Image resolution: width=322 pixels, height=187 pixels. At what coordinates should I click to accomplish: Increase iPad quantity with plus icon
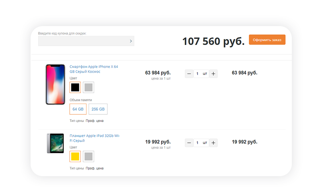(x=213, y=143)
